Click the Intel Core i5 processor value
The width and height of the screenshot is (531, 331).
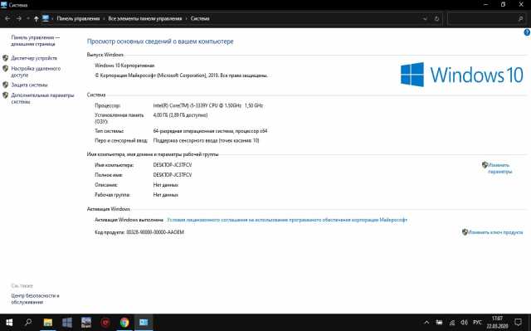(x=208, y=105)
